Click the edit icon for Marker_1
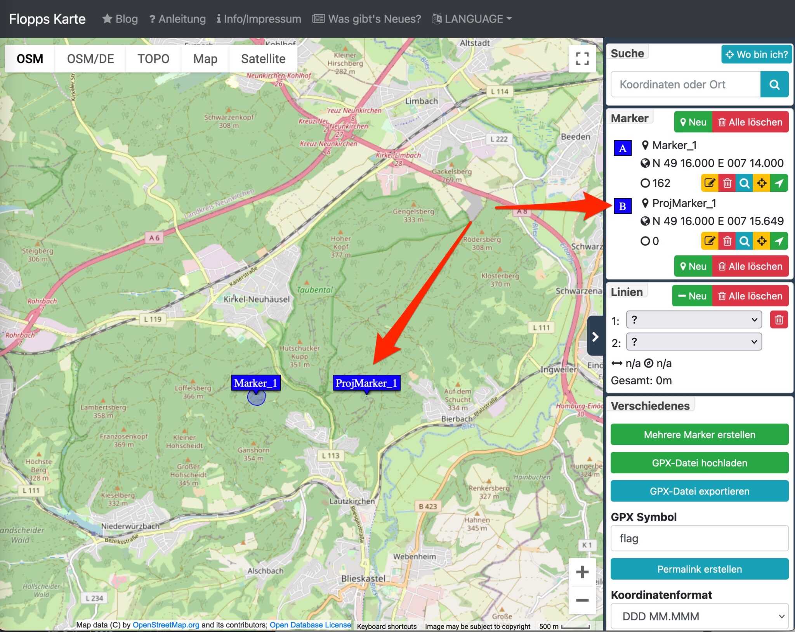This screenshot has height=632, width=795. coord(709,183)
